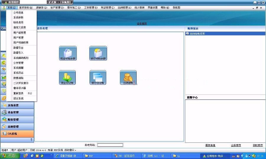Image resolution: width=266 pixels, height=159 pixels.
Task: Choose 自定义报表 from the system menu
Action: pyautogui.click(x=22, y=27)
